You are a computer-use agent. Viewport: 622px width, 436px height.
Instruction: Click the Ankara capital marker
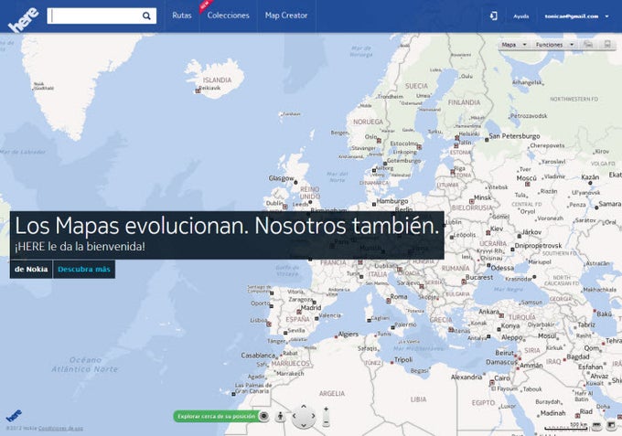click(x=501, y=316)
